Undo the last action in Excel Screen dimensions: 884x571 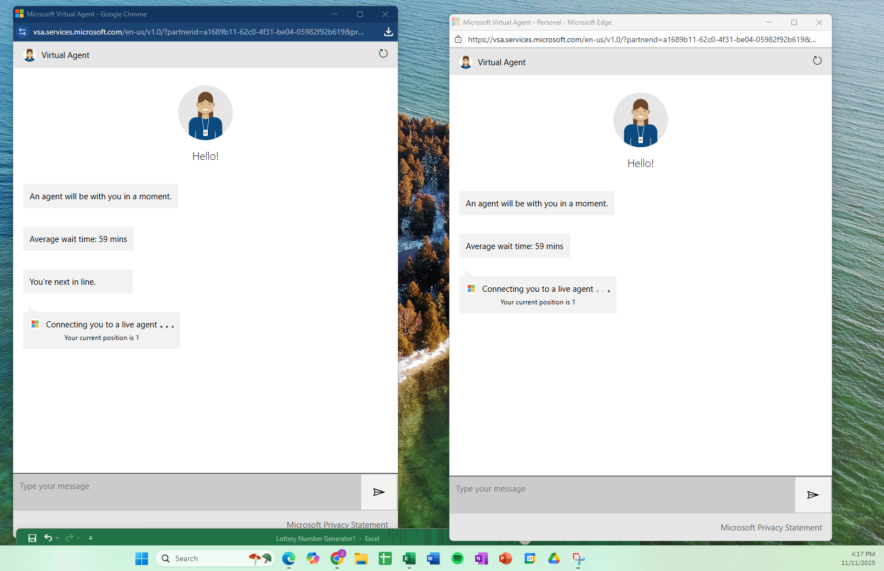[48, 538]
